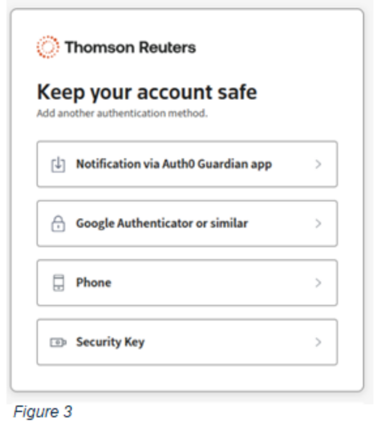Open the chevron arrow on Google Authenticator row
This screenshot has width=389, height=433.
tap(318, 223)
